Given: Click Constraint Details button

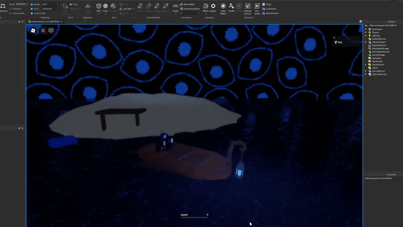Looking at the screenshot, I should (x=190, y=9).
